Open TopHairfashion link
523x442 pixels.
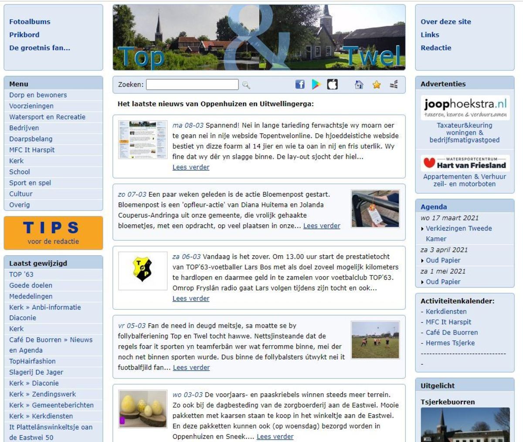[x=32, y=361]
